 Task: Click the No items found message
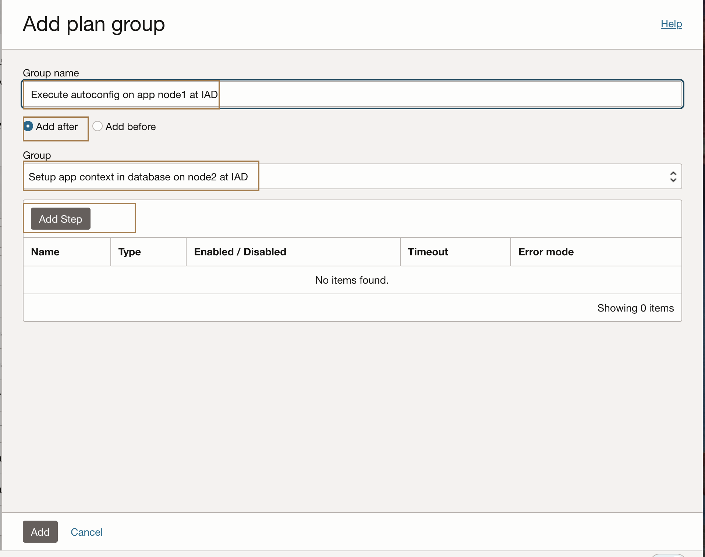[x=352, y=280]
